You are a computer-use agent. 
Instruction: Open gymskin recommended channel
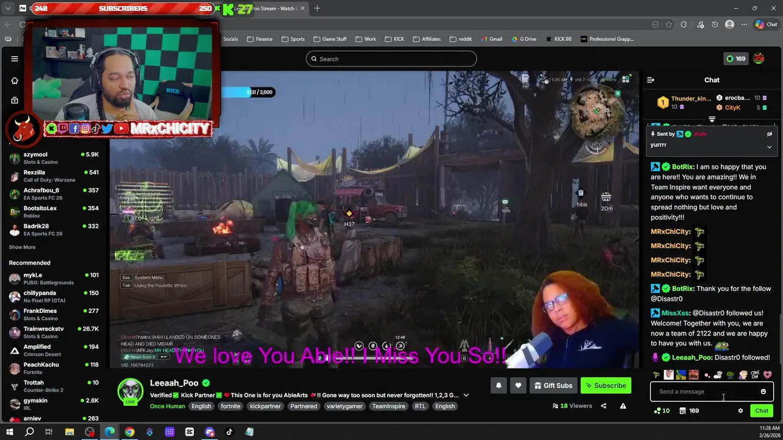pos(54,404)
